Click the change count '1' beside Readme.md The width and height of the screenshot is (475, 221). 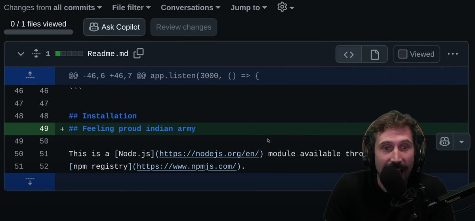pyautogui.click(x=48, y=54)
